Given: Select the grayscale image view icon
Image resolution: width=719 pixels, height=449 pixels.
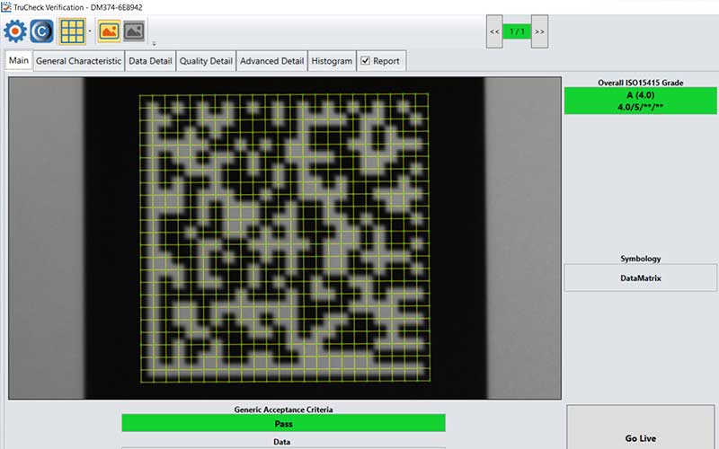Looking at the screenshot, I should click(134, 31).
